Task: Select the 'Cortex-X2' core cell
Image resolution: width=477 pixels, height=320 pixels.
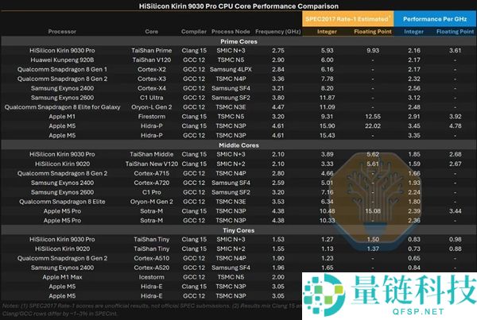Action: [152, 69]
